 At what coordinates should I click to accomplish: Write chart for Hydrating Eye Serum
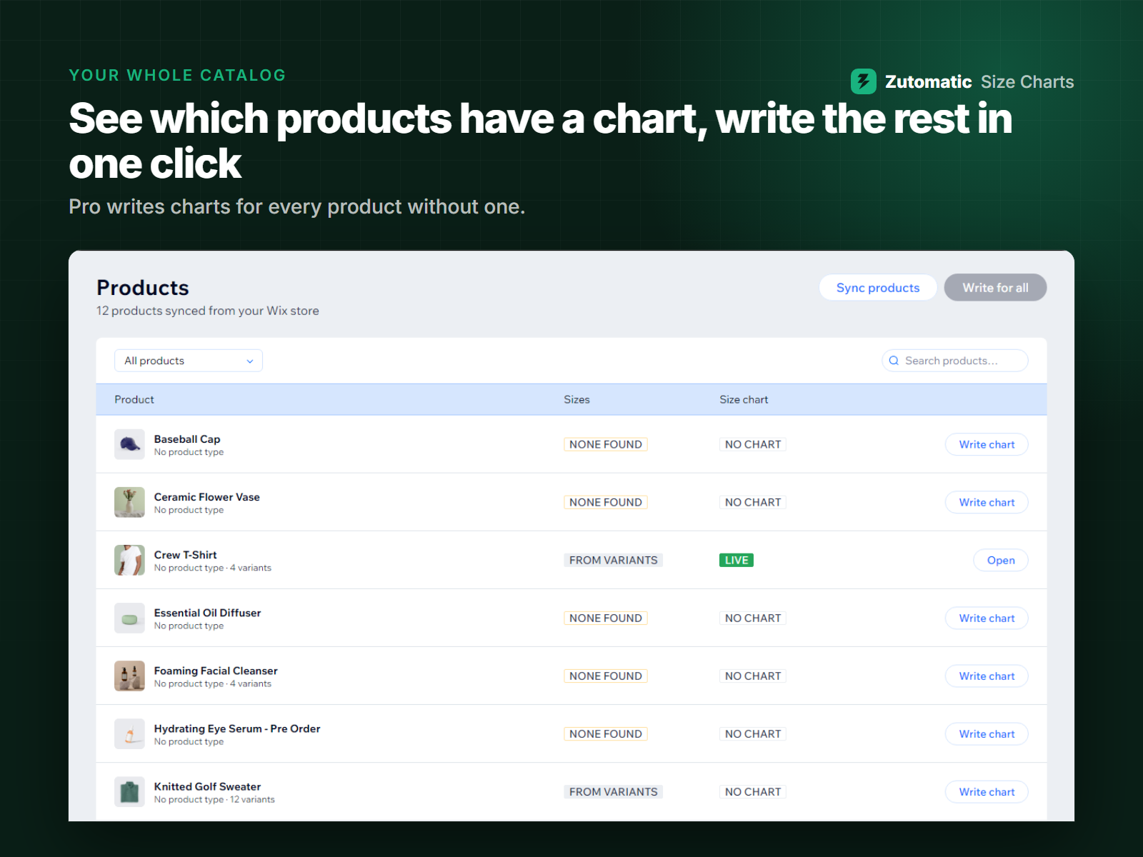[x=987, y=733]
